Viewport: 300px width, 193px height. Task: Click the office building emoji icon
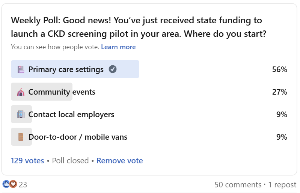pyautogui.click(x=21, y=115)
